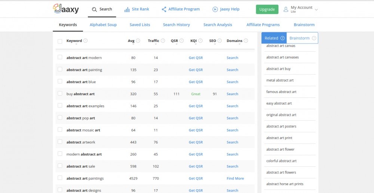Click sort arrow under KQI column
The image size is (374, 193).
pyautogui.click(x=196, y=44)
